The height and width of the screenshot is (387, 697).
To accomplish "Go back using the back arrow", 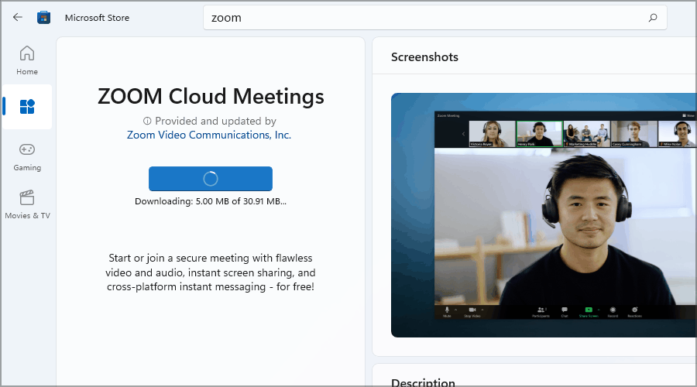I will pos(17,17).
